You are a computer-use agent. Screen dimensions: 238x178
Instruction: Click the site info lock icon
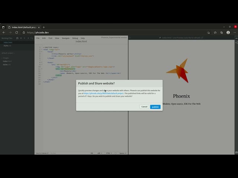tap(24, 33)
